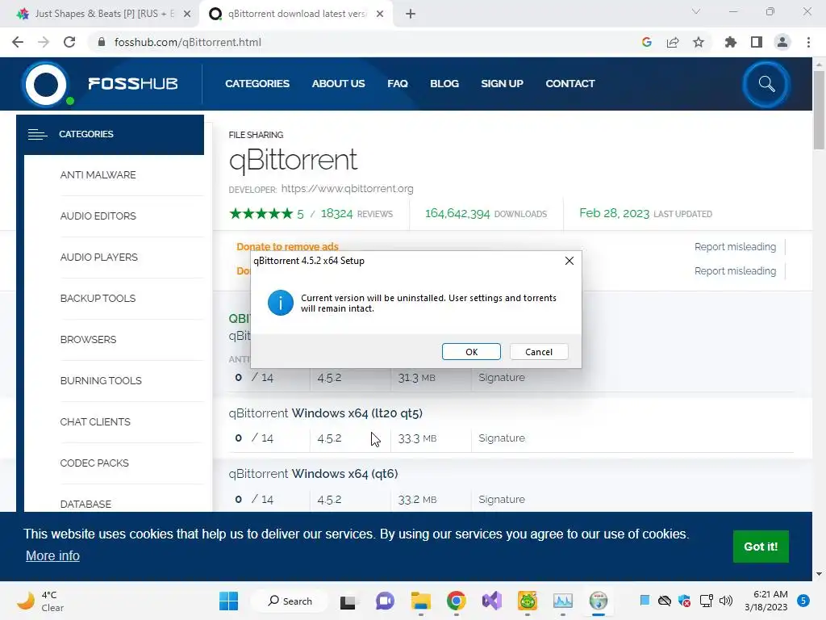Accept cookies with Got it!

[x=761, y=547]
